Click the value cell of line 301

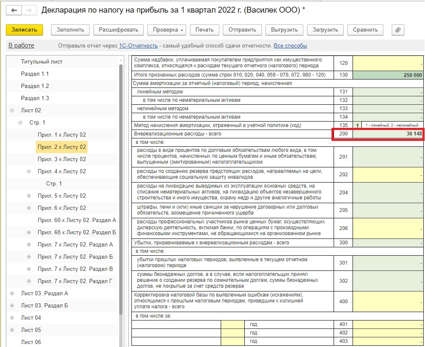click(388, 263)
